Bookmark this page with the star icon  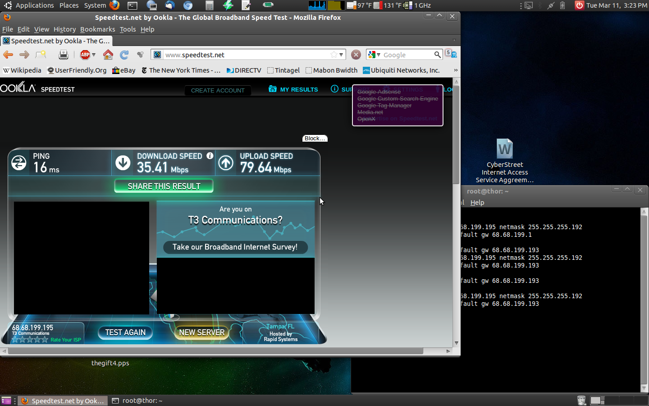(334, 55)
